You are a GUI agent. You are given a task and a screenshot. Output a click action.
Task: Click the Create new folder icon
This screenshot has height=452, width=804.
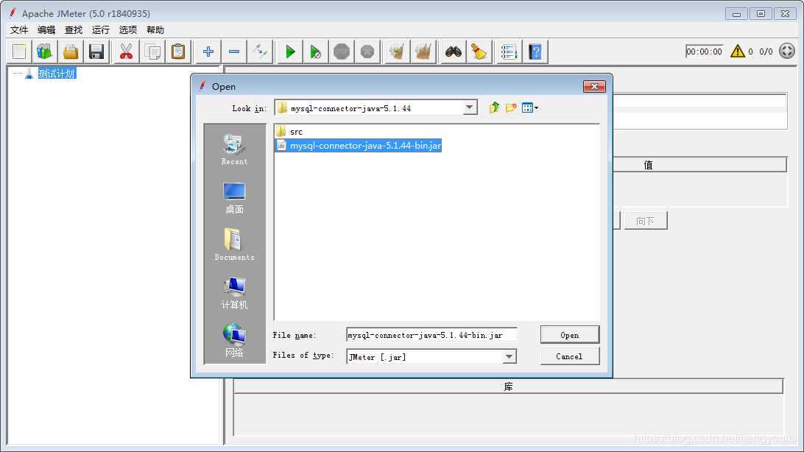point(511,107)
